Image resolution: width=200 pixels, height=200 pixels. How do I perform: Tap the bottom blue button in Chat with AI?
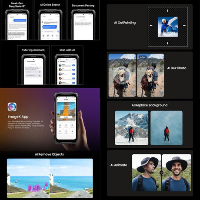73,83
